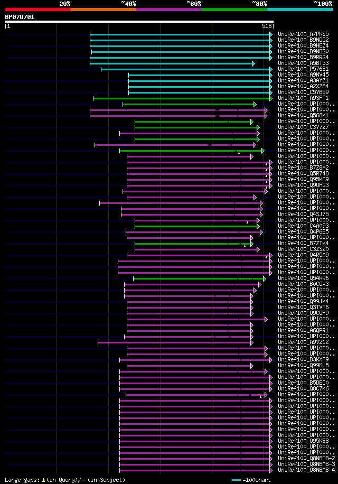Select the UniRef100_Q8C7K6 hit label
The width and height of the screenshot is (338, 484).
click(x=303, y=389)
